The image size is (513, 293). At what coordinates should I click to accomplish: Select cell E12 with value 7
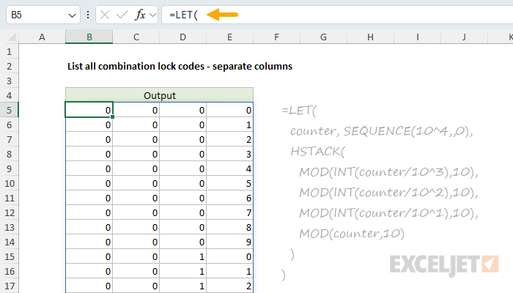click(229, 213)
